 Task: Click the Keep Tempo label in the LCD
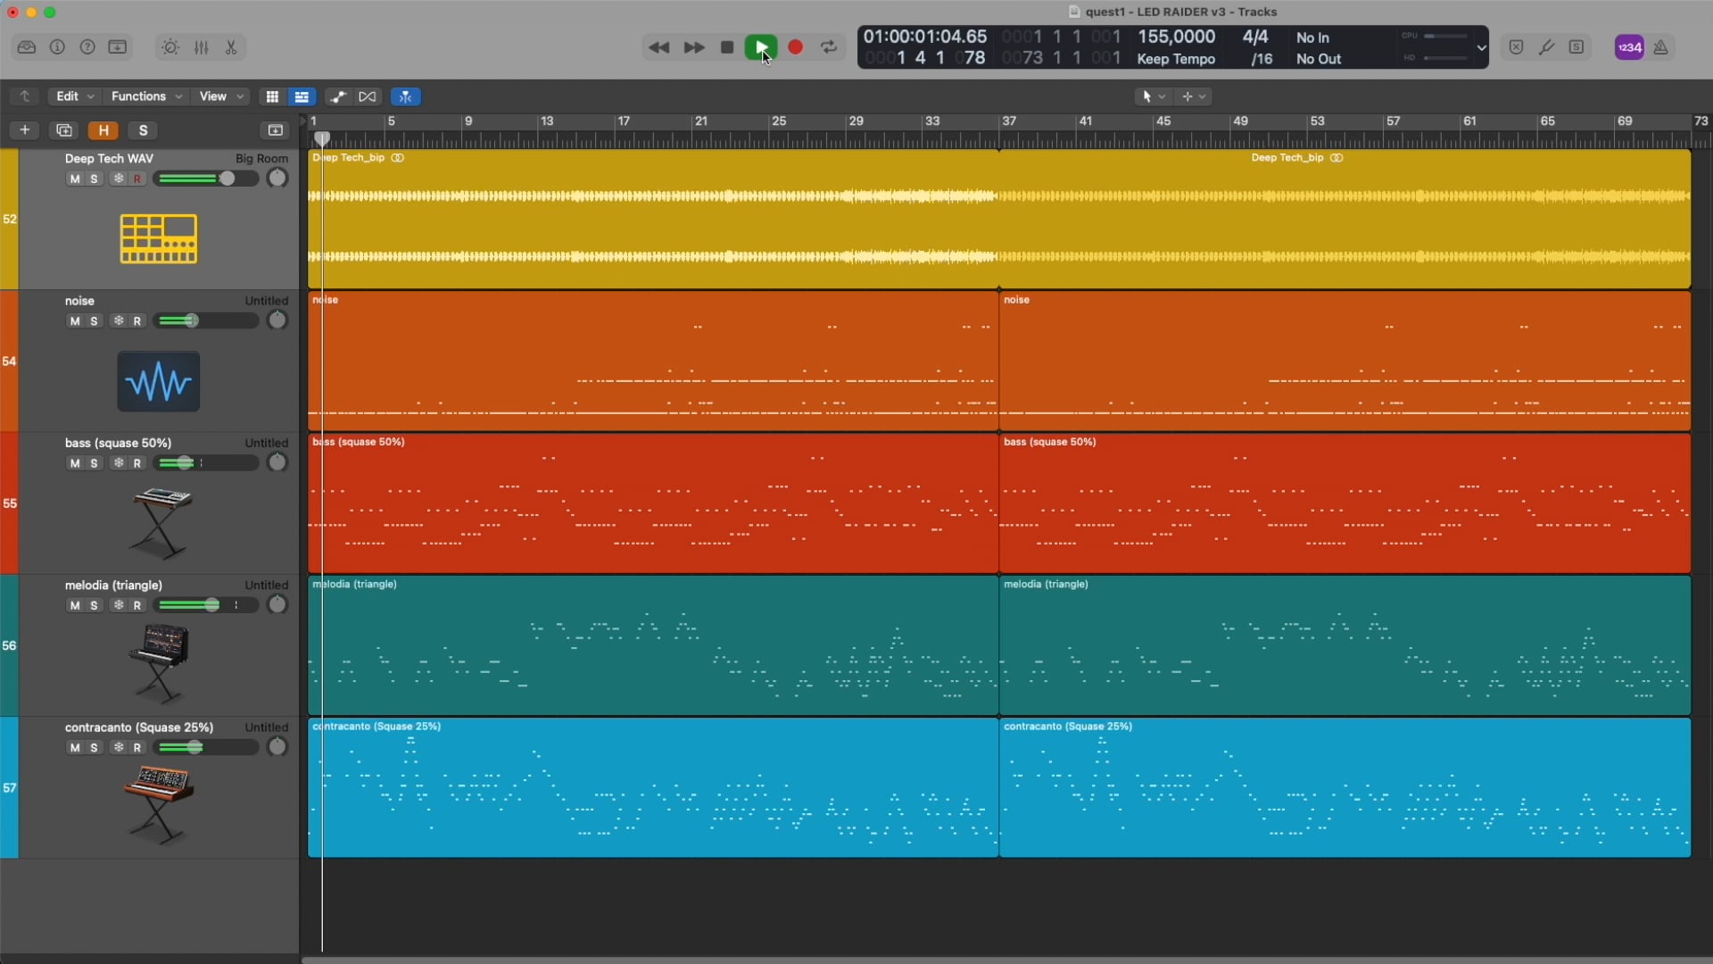[1175, 59]
